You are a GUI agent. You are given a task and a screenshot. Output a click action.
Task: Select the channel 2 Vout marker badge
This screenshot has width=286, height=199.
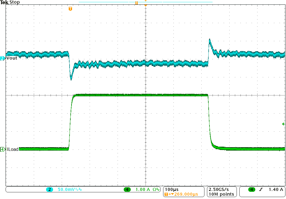(2, 58)
